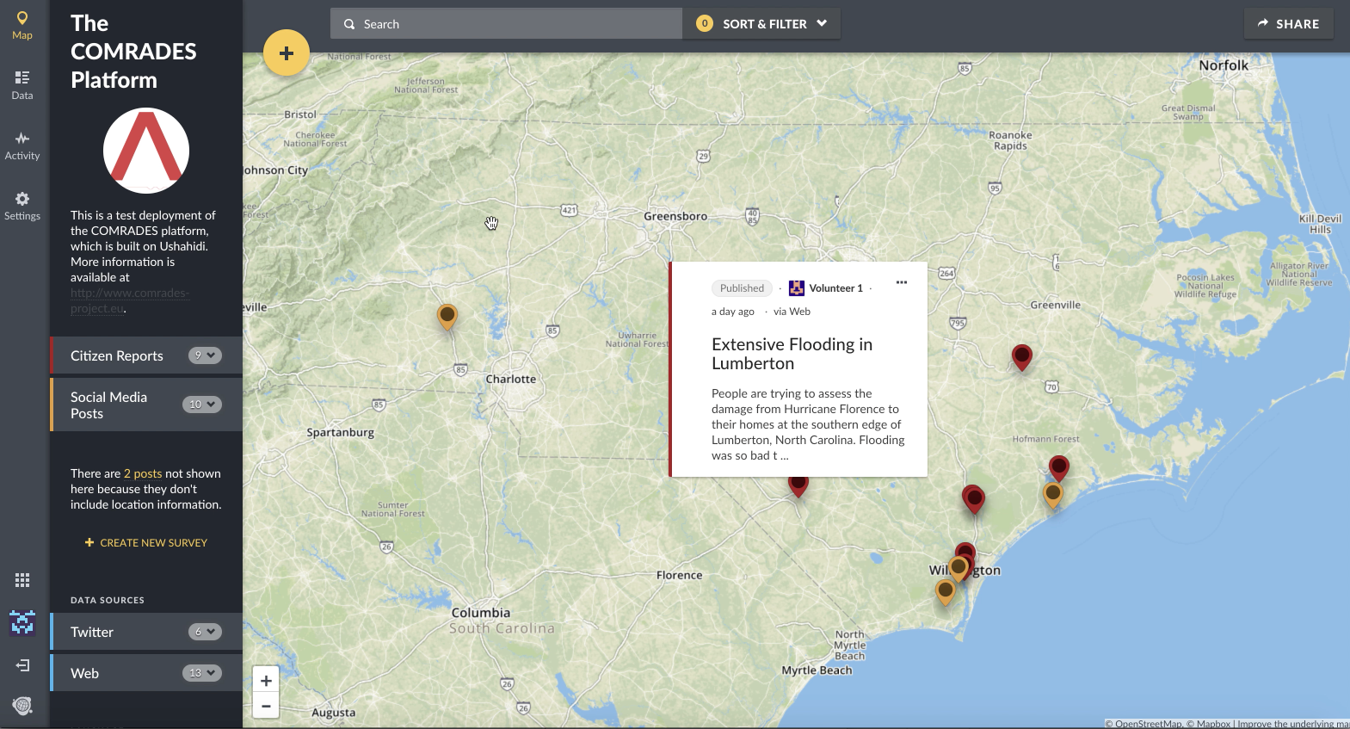
Task: Click the yellow add post plus button
Action: click(x=287, y=53)
